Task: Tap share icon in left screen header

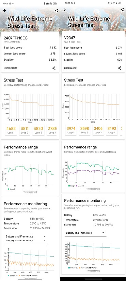Action: coord(57,10)
